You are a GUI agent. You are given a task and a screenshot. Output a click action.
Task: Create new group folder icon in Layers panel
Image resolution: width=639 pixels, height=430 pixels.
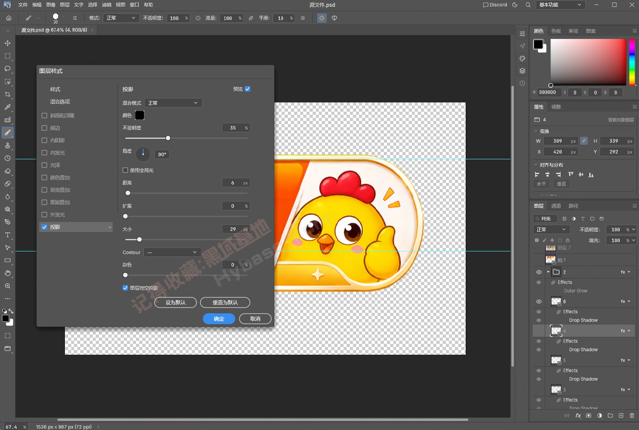tap(610, 415)
